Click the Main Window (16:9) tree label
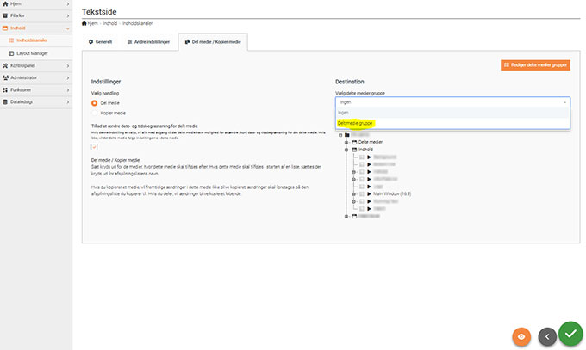The height and width of the screenshot is (350, 586). click(x=392, y=194)
